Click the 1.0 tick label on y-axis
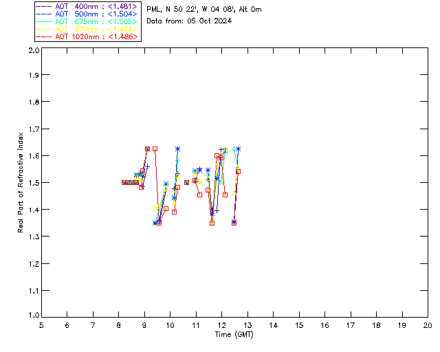The width and height of the screenshot is (440, 352). pos(33,317)
